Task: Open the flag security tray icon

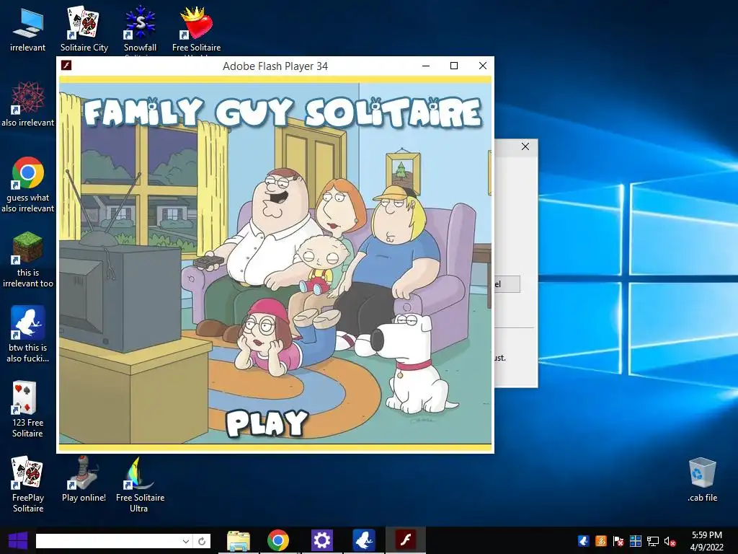Action: [x=618, y=541]
